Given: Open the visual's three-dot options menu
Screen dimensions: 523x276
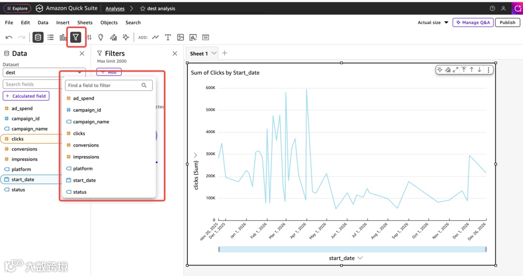Looking at the screenshot, I should [488, 70].
